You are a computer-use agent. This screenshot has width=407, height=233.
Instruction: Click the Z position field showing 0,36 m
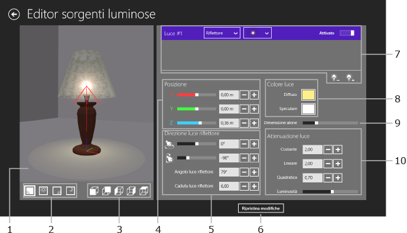229,123
